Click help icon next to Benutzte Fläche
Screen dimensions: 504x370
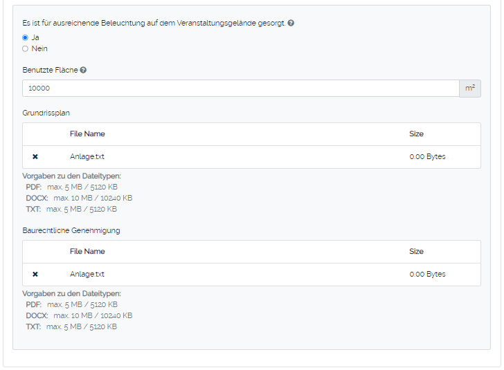(83, 70)
